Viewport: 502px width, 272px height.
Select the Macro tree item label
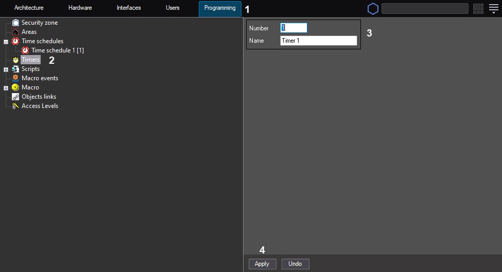(x=30, y=87)
